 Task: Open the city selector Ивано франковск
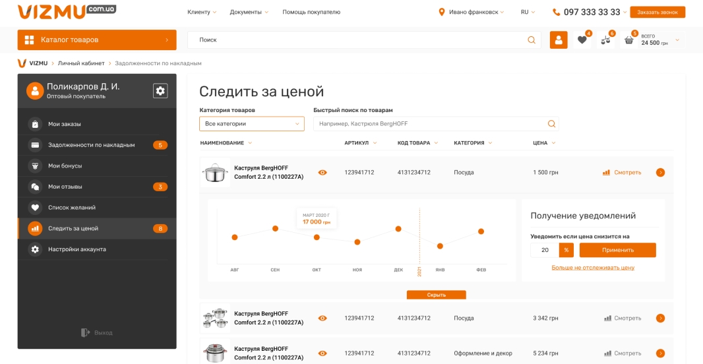(477, 12)
